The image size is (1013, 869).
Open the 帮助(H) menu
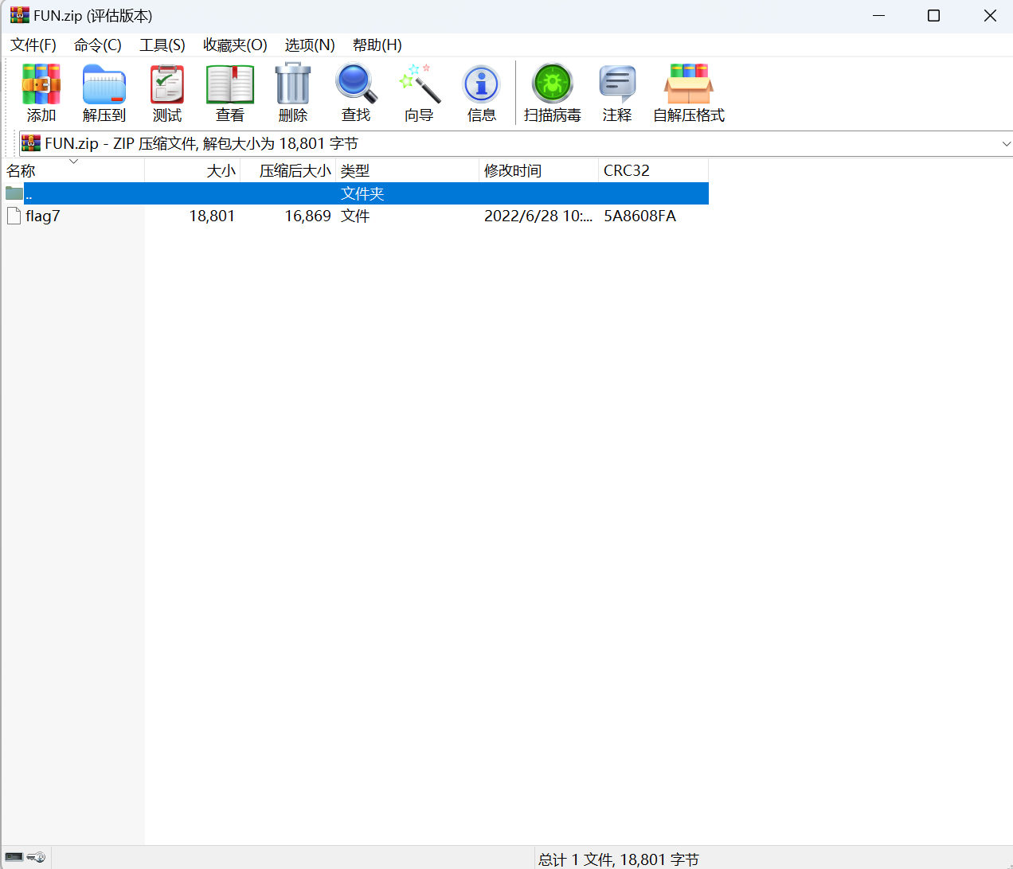coord(377,45)
